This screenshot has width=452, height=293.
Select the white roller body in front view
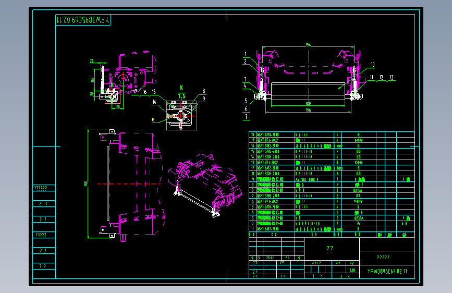308,91
